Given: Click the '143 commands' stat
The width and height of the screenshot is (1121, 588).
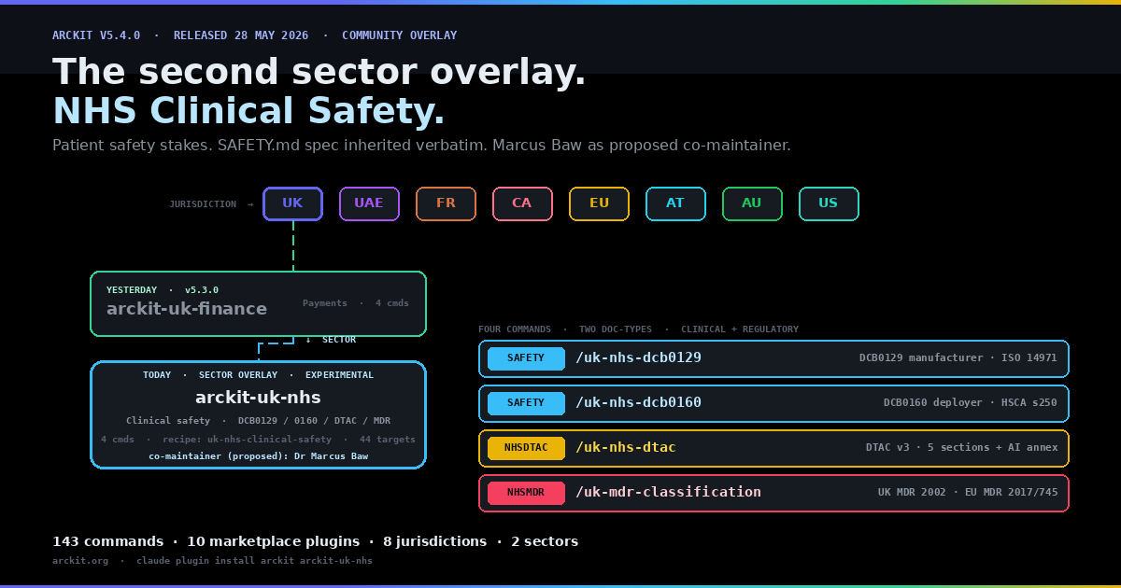Looking at the screenshot, I should (x=108, y=541).
